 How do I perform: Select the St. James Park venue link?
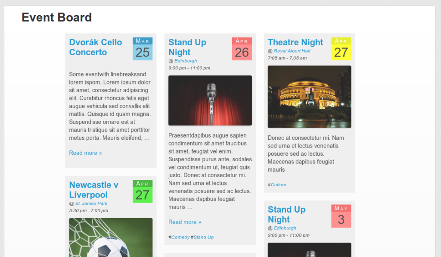click(x=91, y=204)
